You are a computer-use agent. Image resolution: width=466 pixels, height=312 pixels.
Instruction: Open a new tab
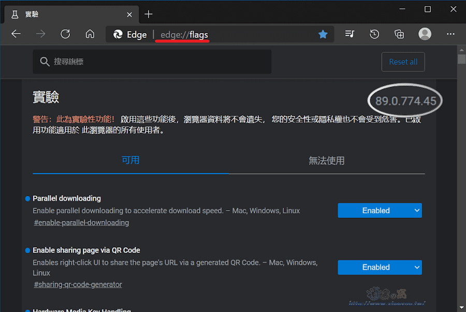[148, 14]
